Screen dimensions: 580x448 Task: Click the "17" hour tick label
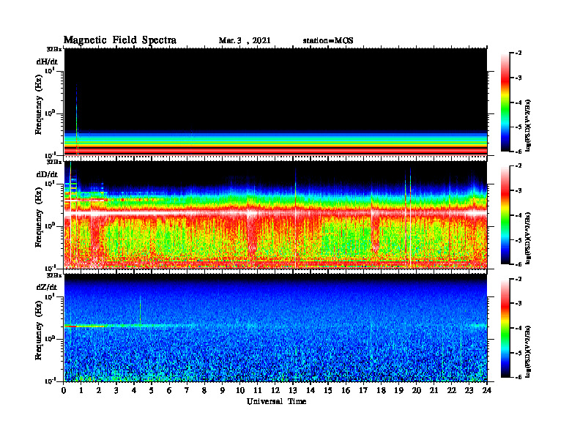click(363, 390)
